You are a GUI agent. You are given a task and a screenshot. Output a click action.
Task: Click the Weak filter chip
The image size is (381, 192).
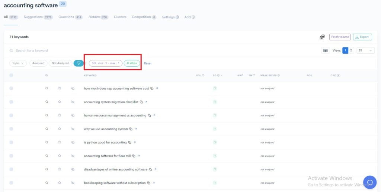132,63
